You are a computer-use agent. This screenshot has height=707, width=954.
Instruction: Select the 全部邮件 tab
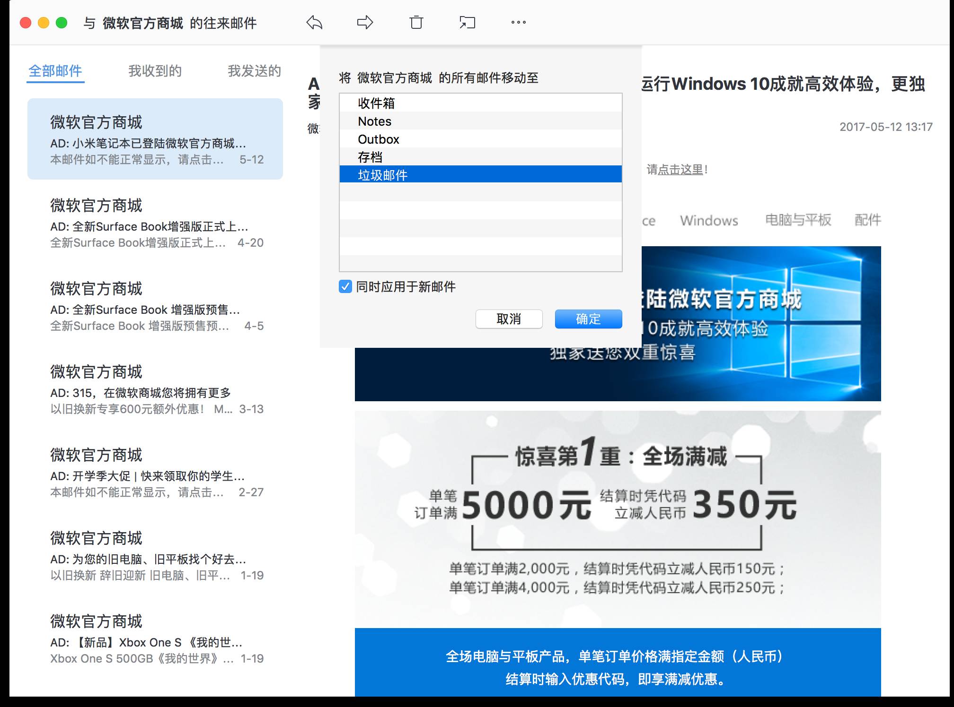pos(55,71)
